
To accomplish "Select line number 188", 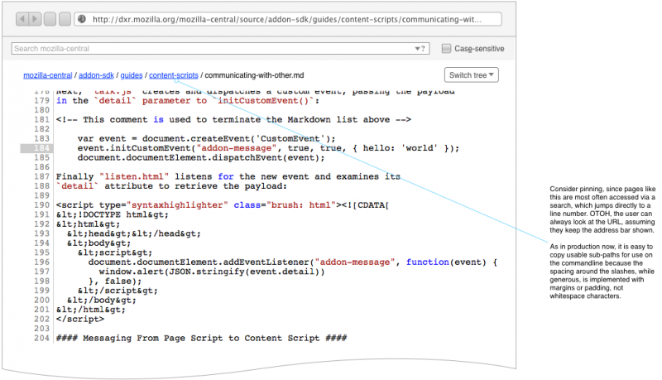I will pos(42,186).
